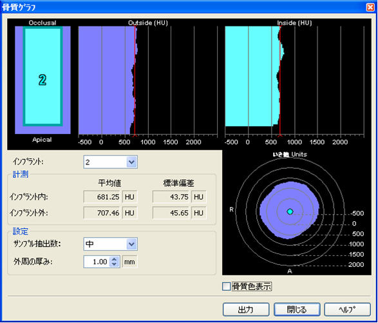
Task: Select the cyan implant number 2 diagram
Action: pos(43,76)
